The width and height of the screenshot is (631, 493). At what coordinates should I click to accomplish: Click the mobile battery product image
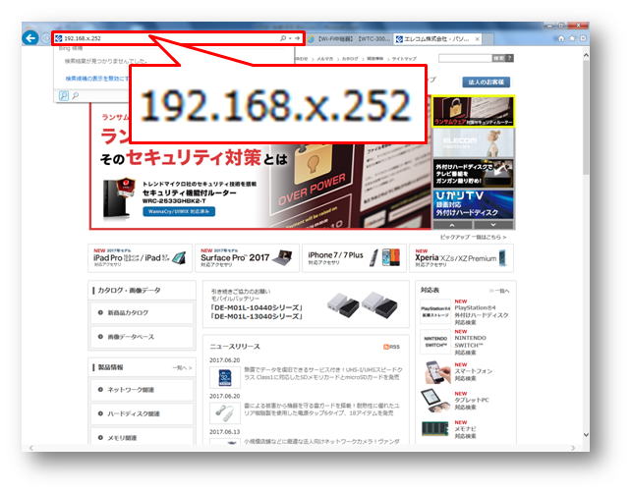click(362, 304)
